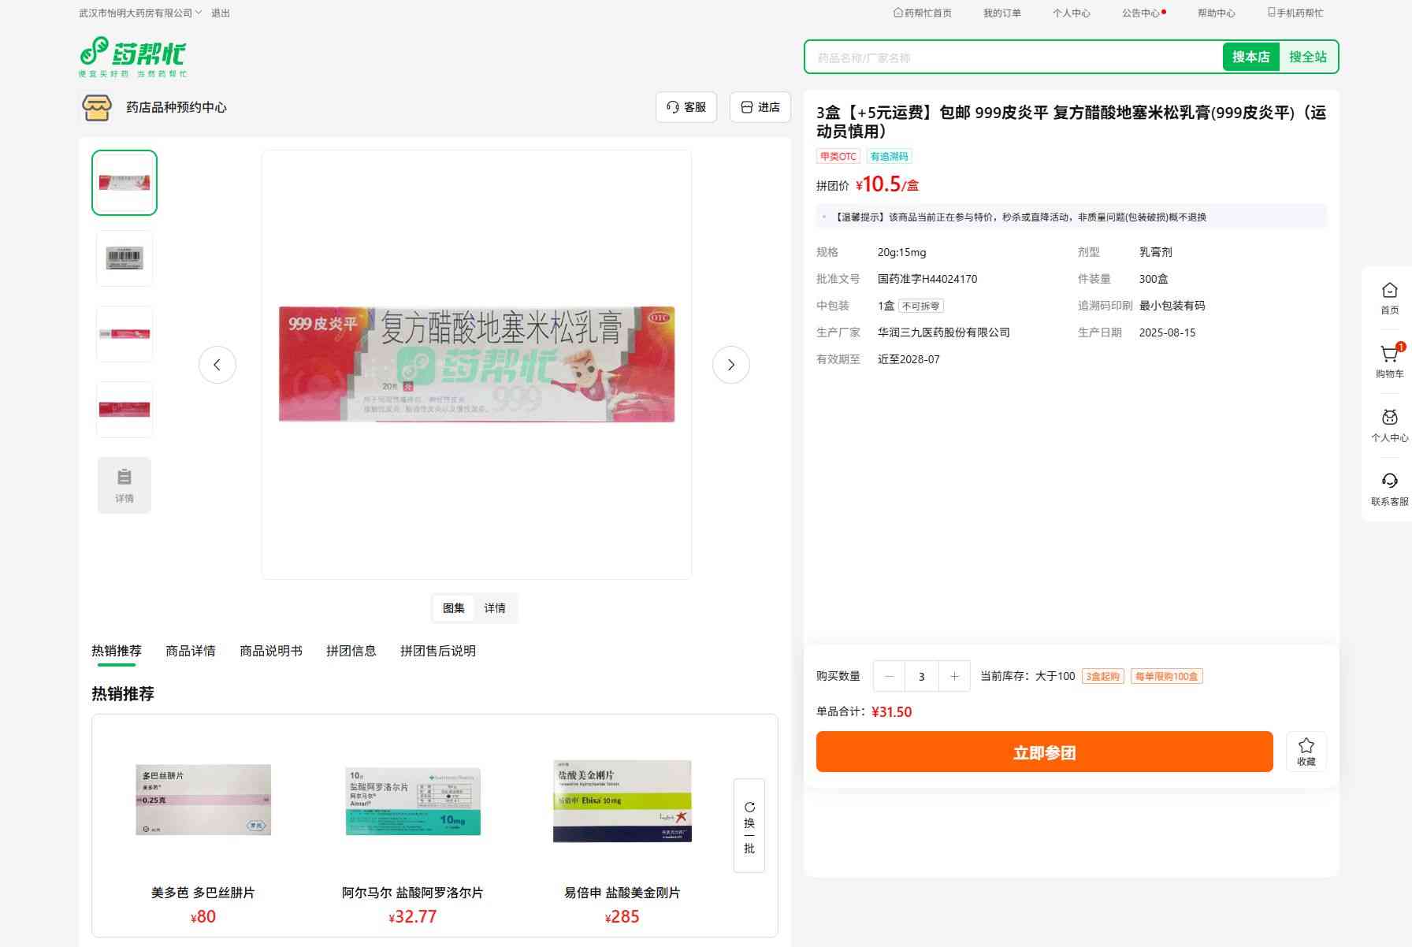This screenshot has width=1412, height=947.
Task: Click the 药帮忙 logo
Action: coord(133,57)
